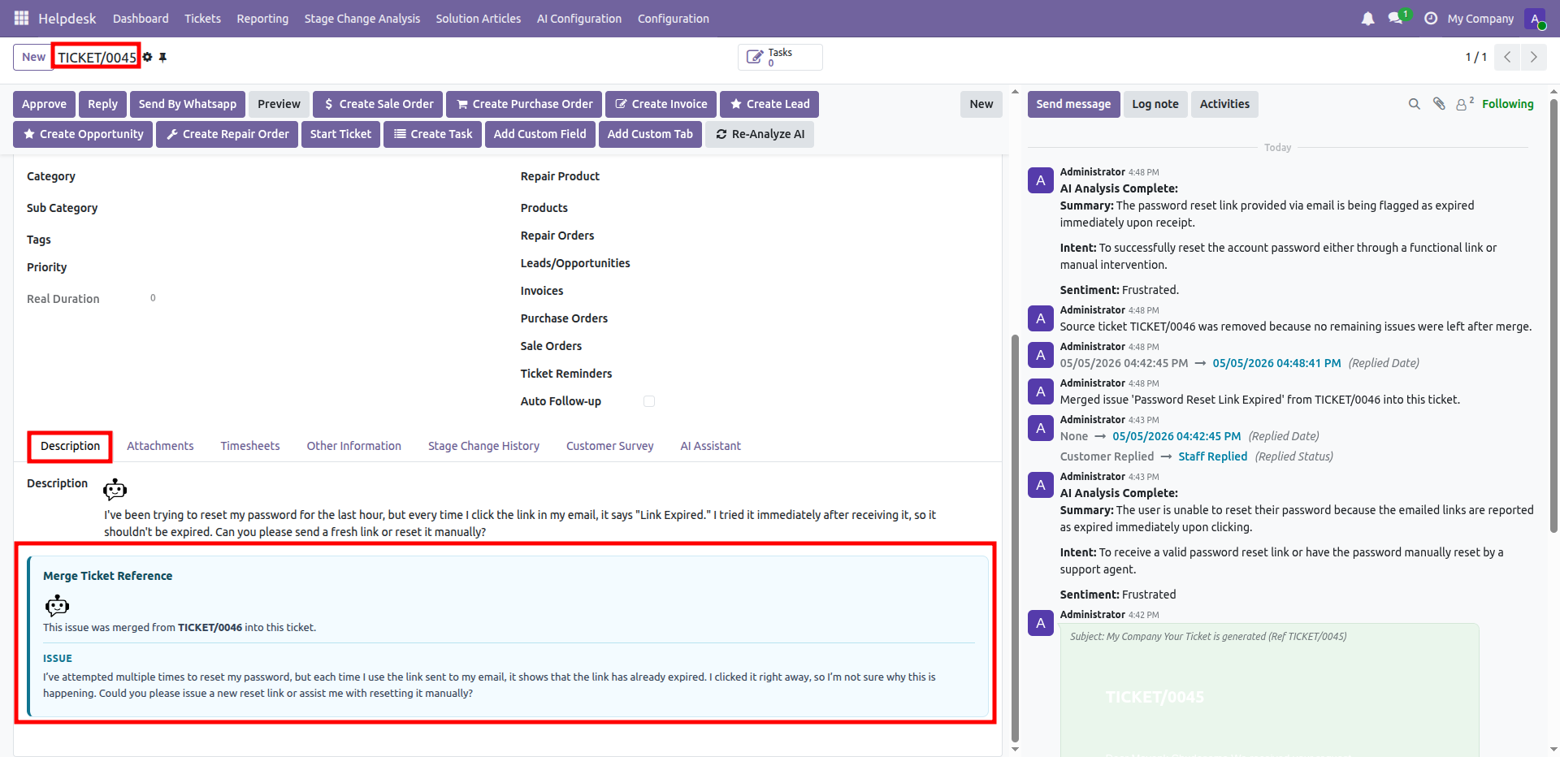The image size is (1560, 757).
Task: Open the Solution Articles menu
Action: click(479, 19)
